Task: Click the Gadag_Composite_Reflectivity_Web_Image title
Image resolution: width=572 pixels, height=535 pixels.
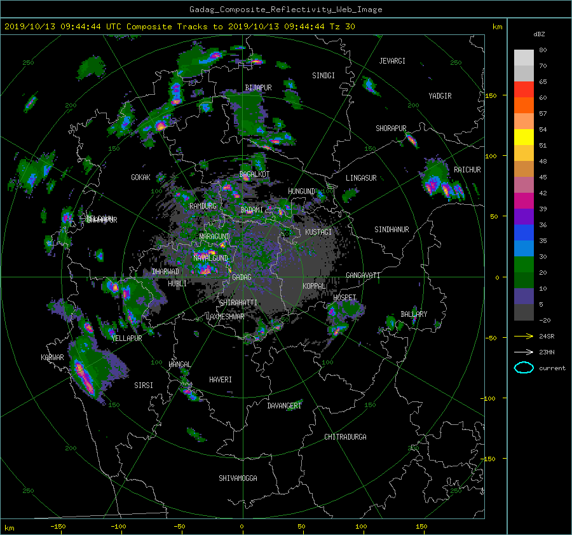Action: point(285,9)
